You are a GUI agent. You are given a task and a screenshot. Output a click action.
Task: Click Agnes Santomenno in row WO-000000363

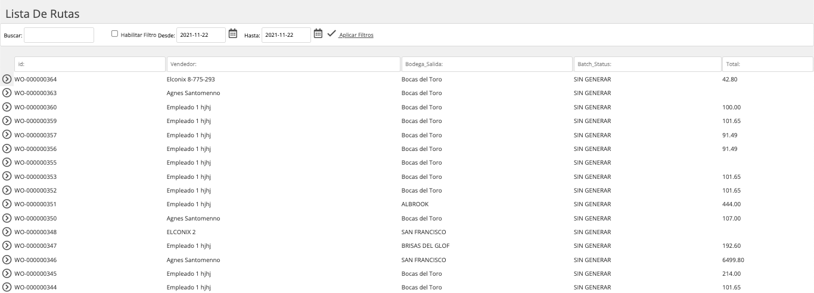[193, 93]
